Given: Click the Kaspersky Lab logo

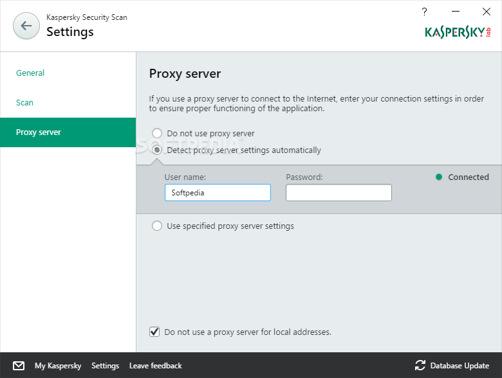Looking at the screenshot, I should pos(458,32).
